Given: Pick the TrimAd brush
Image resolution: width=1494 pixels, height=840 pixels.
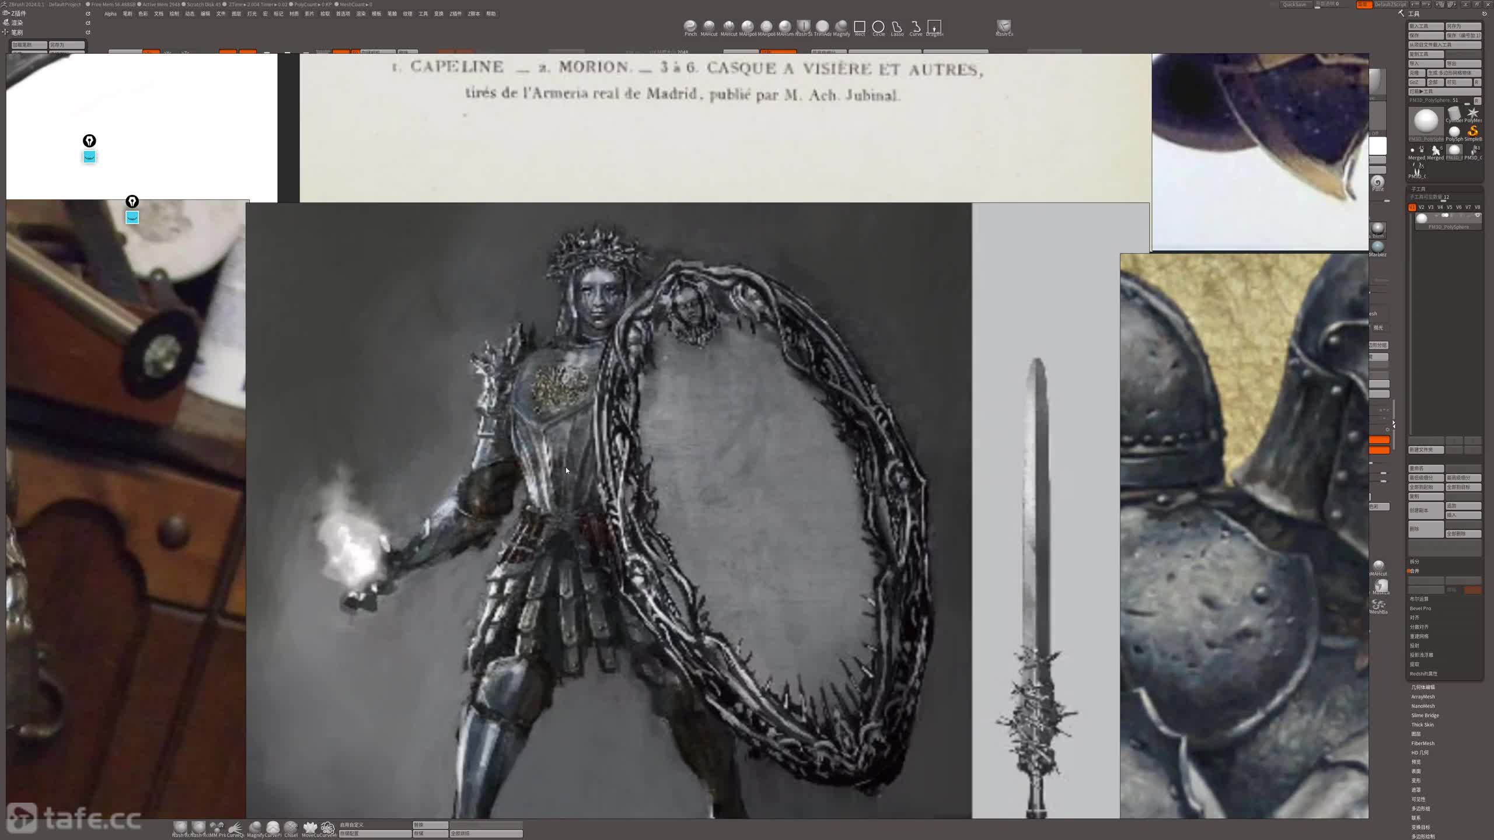Looking at the screenshot, I should click(822, 27).
